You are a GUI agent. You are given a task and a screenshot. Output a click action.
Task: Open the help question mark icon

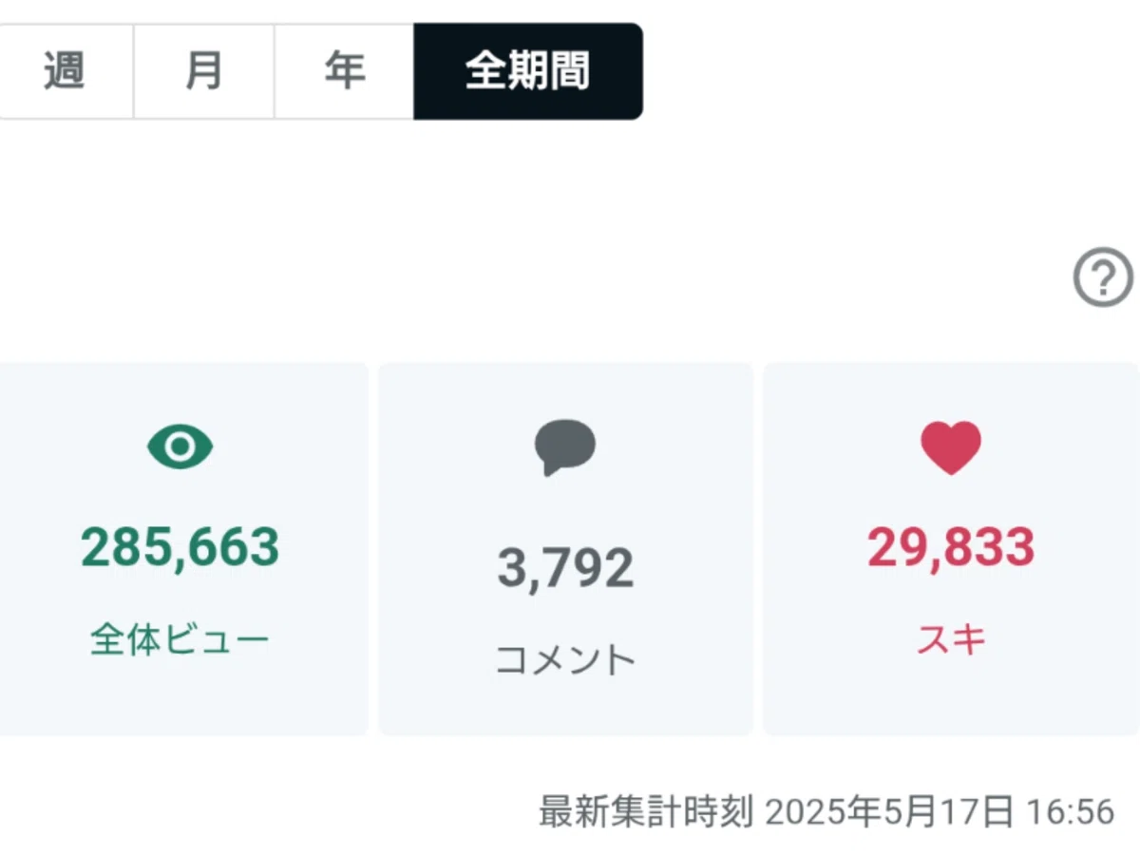point(1103,277)
